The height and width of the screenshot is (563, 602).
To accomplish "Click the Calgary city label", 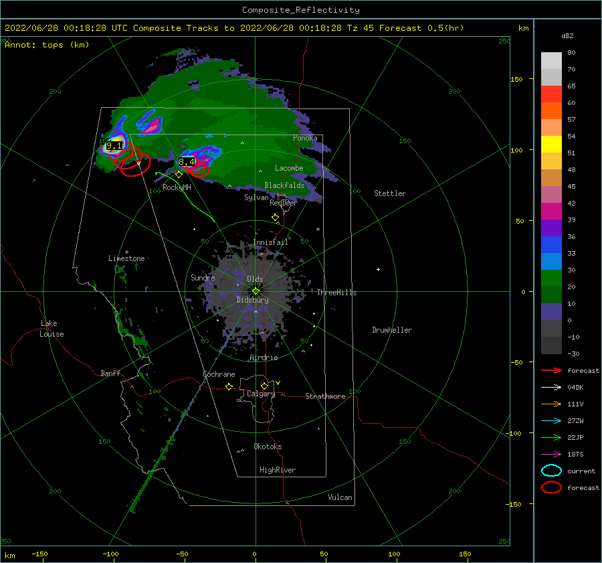I will [261, 394].
